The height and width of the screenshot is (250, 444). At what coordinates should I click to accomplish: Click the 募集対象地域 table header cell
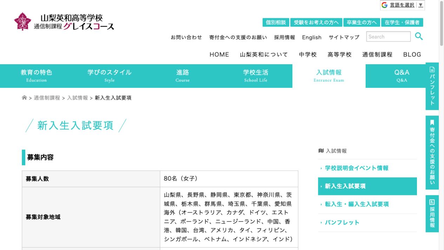click(91, 217)
